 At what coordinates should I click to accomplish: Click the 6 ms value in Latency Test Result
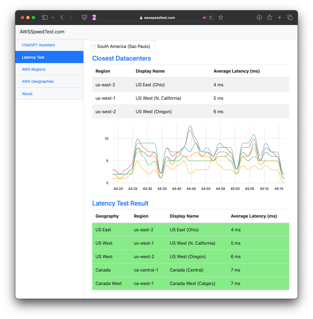tap(236, 257)
